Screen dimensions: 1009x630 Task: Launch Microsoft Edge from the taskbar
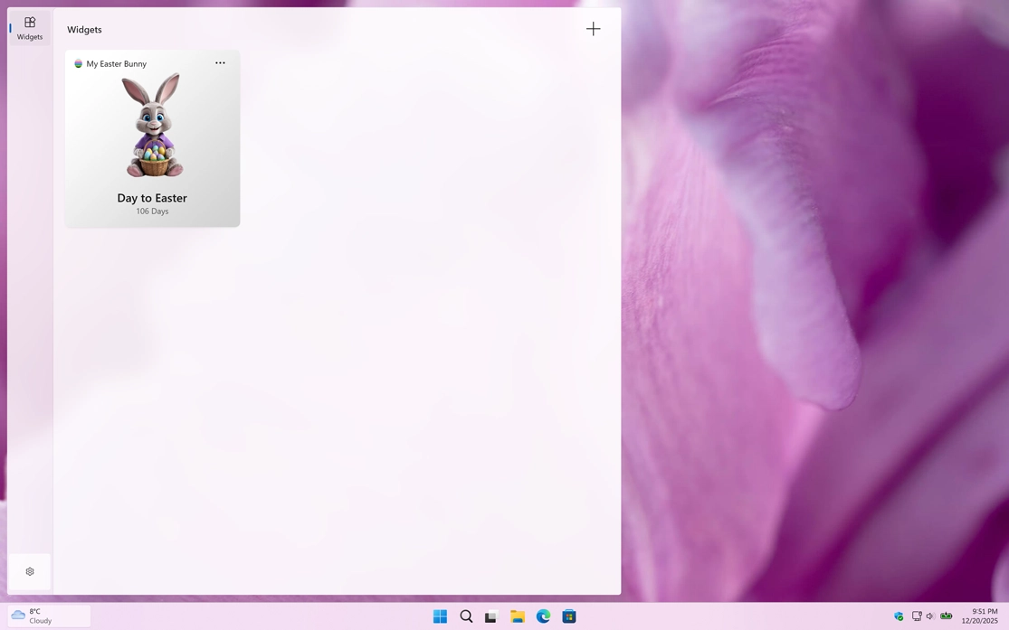click(543, 616)
